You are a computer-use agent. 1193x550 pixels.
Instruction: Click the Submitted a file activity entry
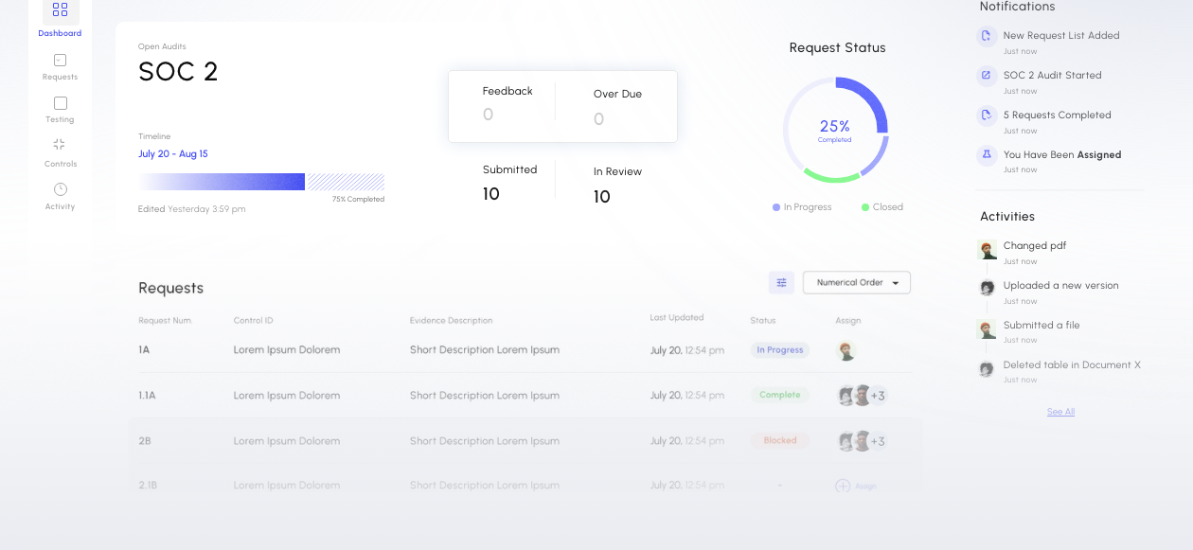(1042, 326)
